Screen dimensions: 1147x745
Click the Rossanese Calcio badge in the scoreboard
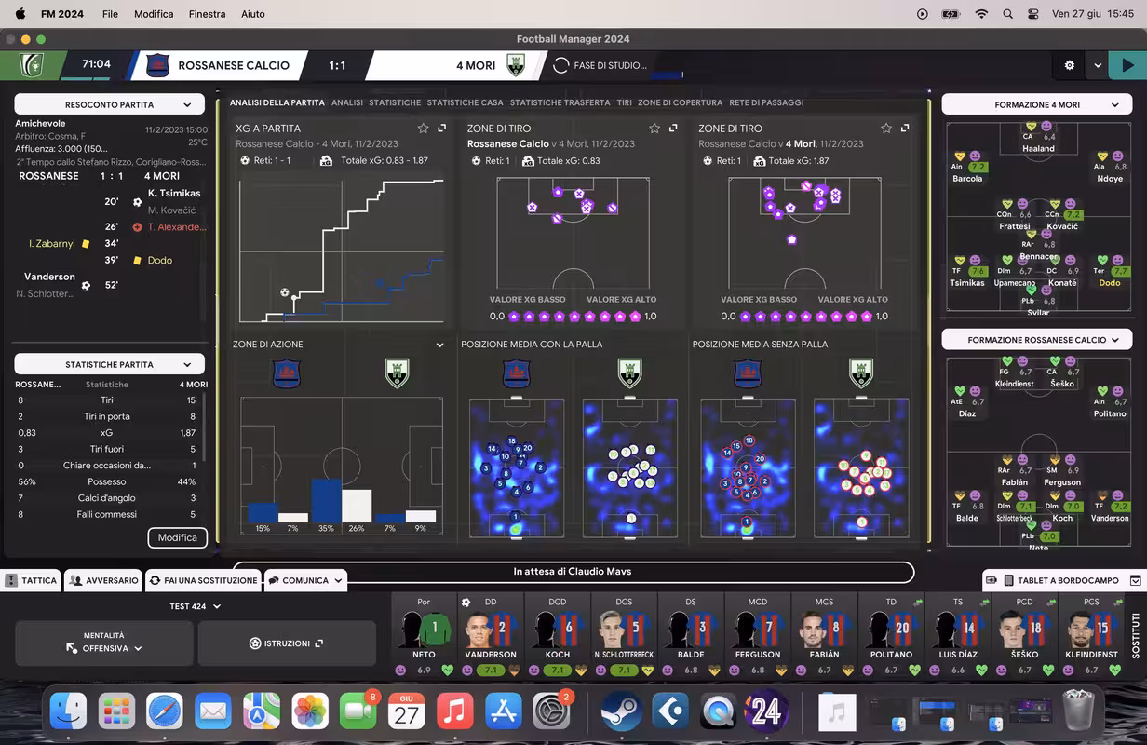point(158,65)
